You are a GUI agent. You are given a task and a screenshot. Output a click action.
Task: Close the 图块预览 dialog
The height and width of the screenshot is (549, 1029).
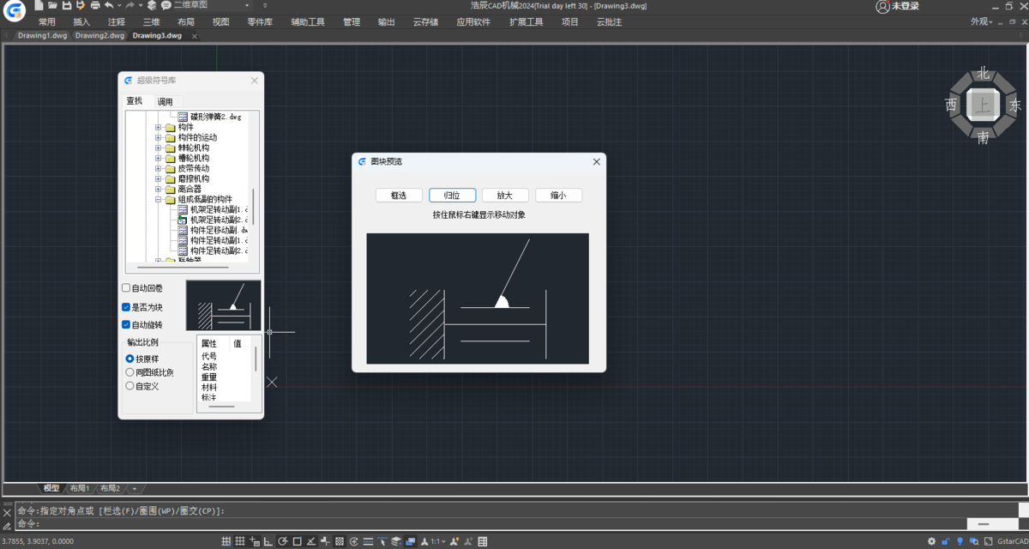pos(596,161)
